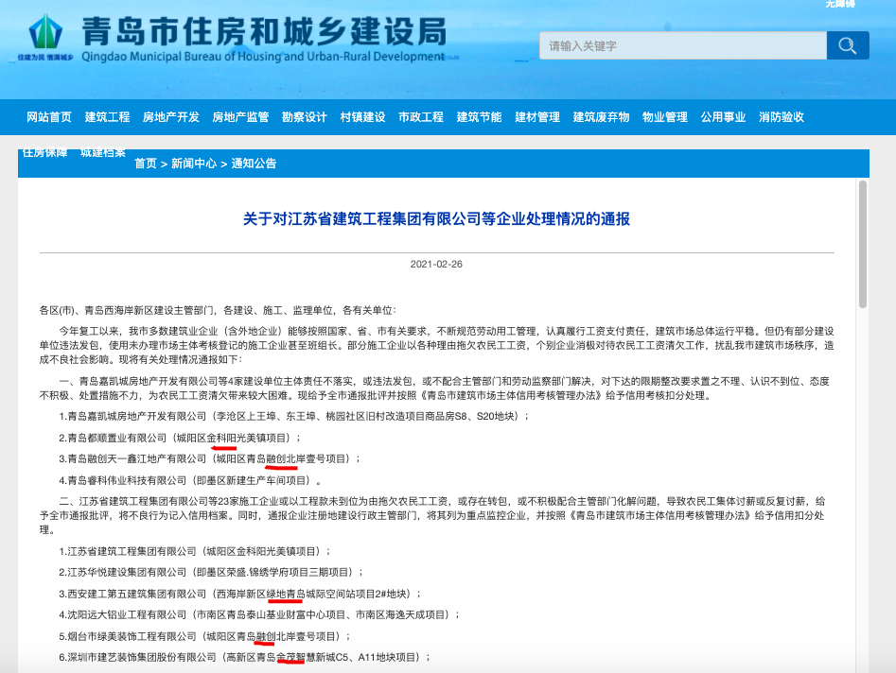Go to 物业管理 section
Screen dimensions: 896x673
click(x=665, y=117)
